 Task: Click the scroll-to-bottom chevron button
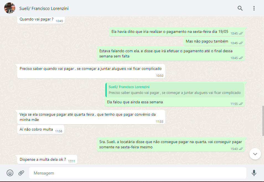[255, 154]
